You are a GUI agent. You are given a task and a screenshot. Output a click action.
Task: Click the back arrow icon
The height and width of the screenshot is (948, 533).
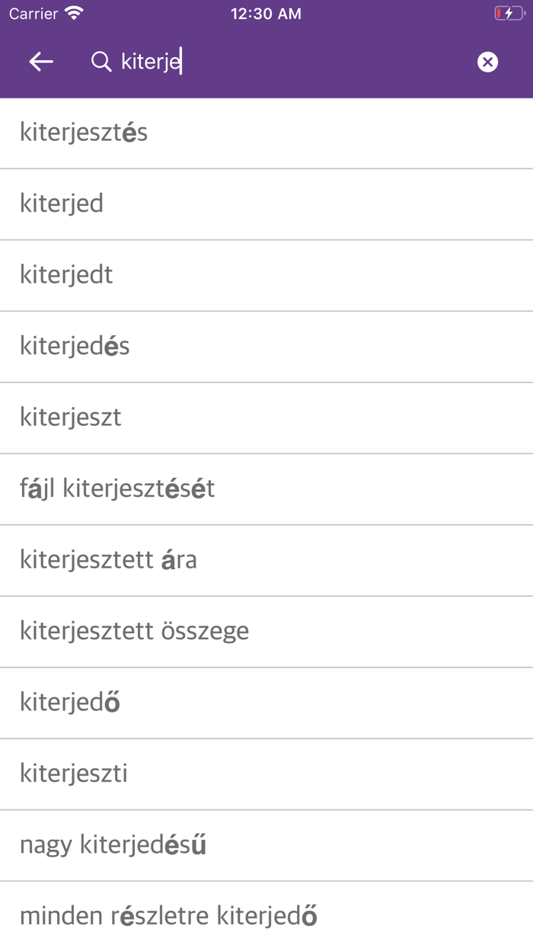pyautogui.click(x=40, y=61)
